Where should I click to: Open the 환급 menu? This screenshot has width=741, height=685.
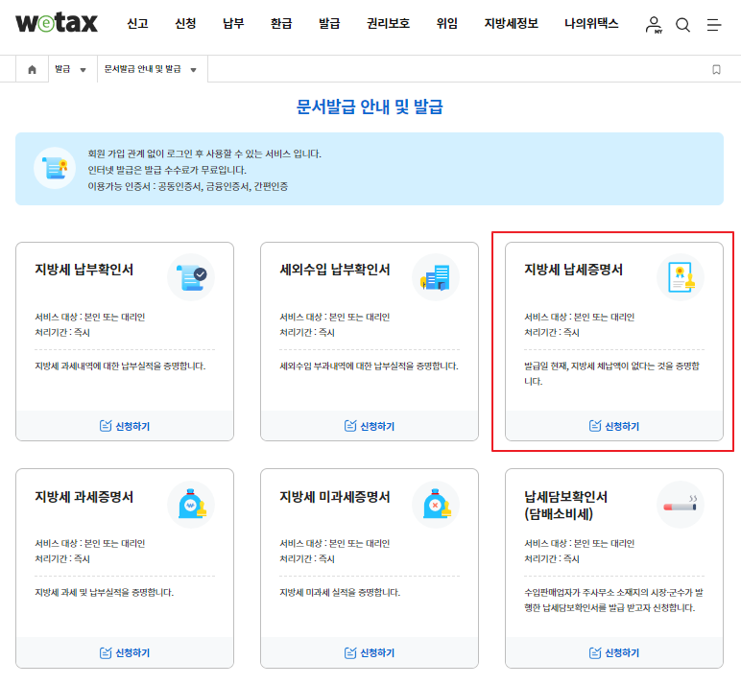coord(281,23)
